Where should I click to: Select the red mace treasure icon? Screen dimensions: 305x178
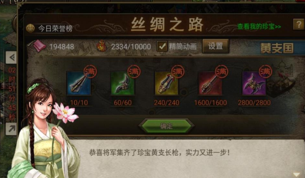point(210,83)
